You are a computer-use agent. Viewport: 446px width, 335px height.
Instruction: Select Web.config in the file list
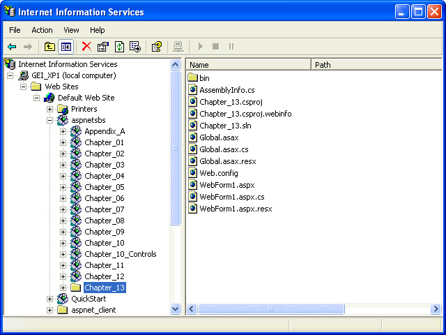point(218,173)
